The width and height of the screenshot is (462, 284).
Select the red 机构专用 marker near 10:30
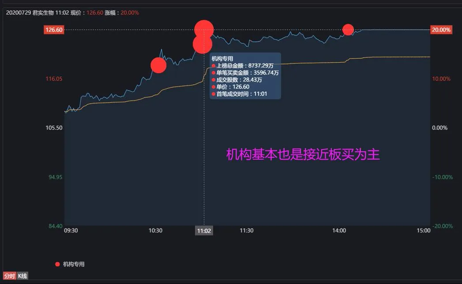coord(158,65)
